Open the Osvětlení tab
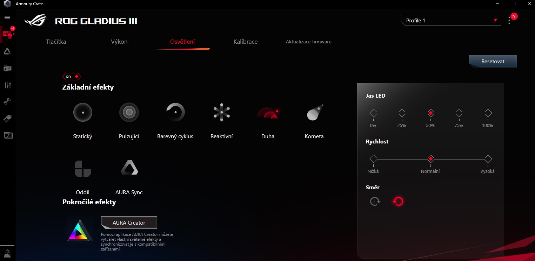Viewport: 535px width, 261px height. pyautogui.click(x=182, y=42)
